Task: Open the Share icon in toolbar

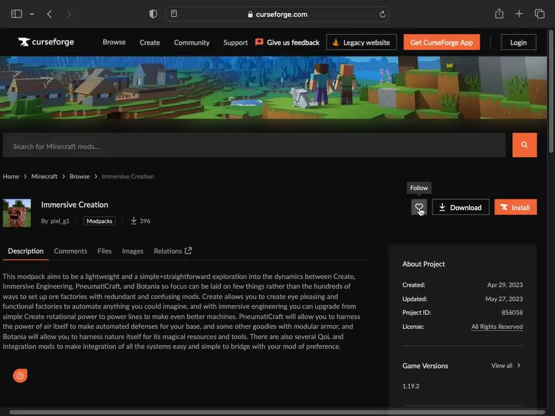Action: (x=499, y=14)
